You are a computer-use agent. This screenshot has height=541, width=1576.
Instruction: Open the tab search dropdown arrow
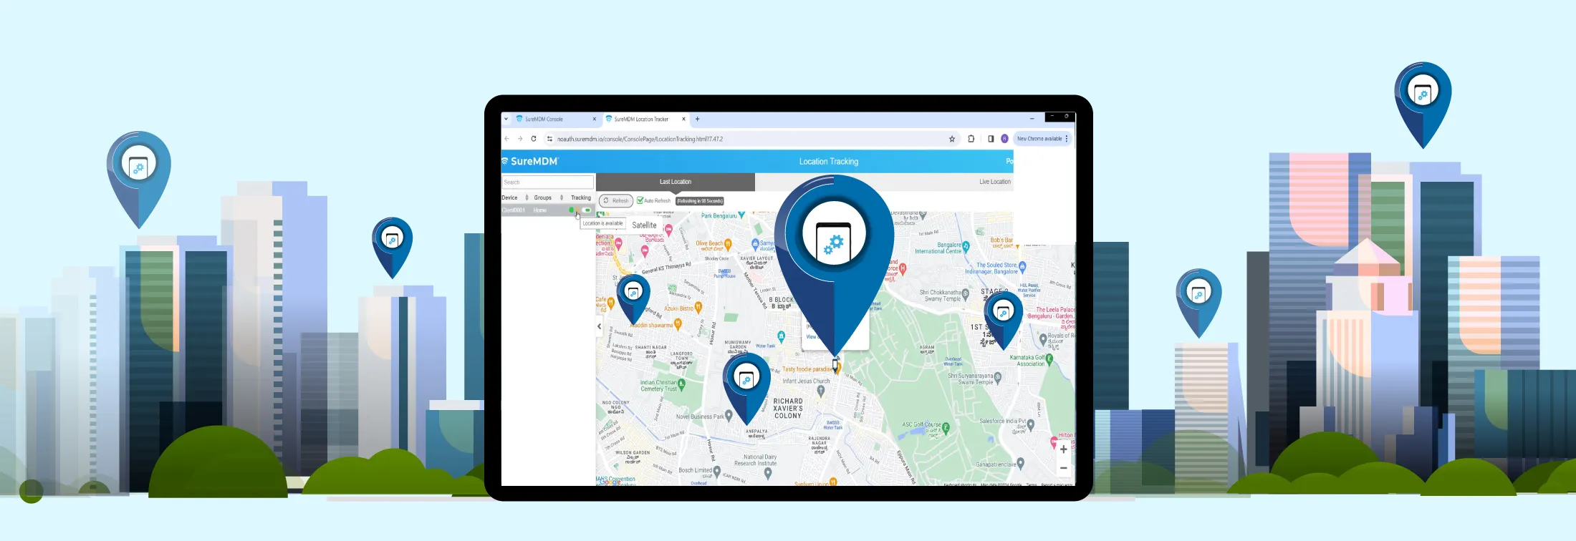[506, 120]
